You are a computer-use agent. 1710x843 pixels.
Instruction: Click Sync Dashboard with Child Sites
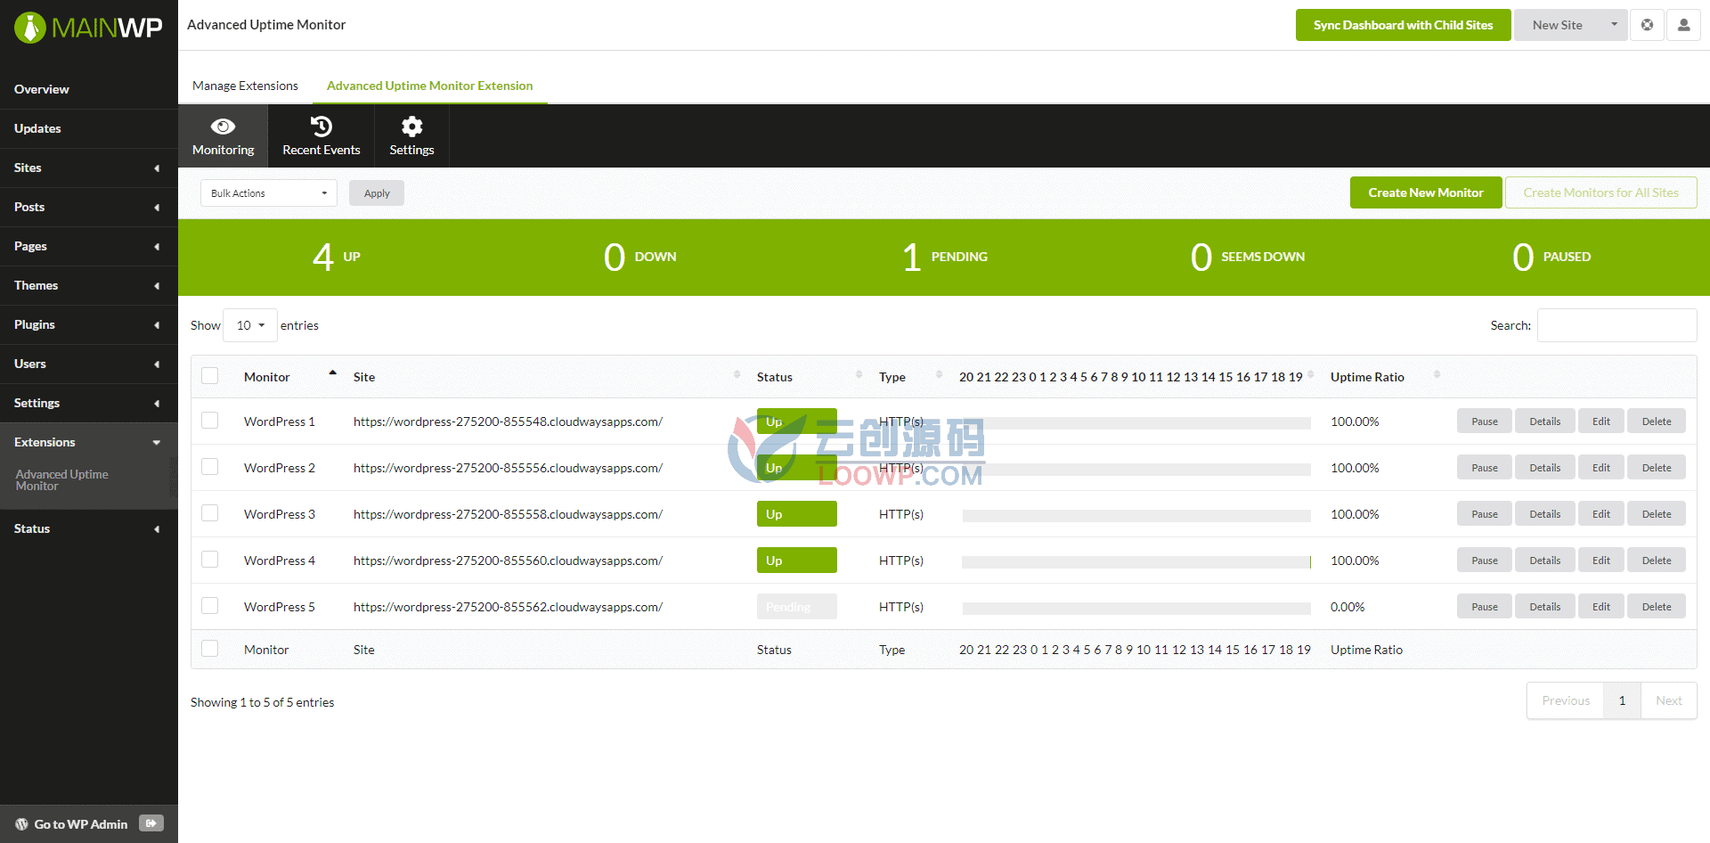coord(1403,25)
